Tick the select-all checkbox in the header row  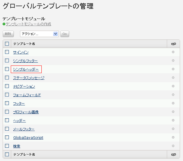click(x=7, y=44)
